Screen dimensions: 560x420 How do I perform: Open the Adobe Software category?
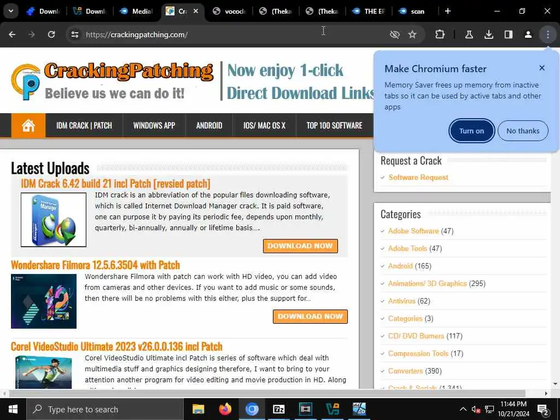tap(413, 231)
